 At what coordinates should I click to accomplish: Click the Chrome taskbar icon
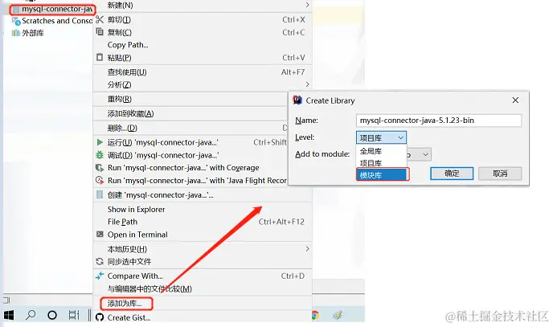[x=315, y=315]
